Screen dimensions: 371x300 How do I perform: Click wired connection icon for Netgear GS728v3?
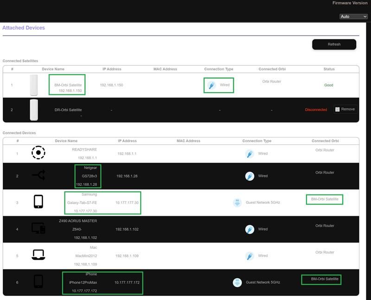click(x=249, y=176)
